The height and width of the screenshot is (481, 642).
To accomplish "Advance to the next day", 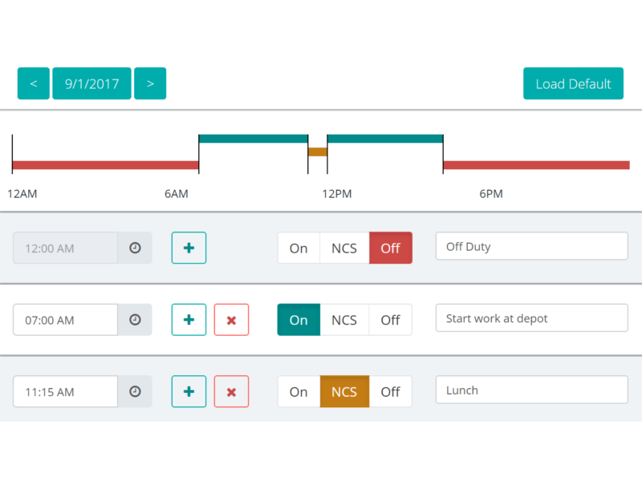I will pos(150,83).
